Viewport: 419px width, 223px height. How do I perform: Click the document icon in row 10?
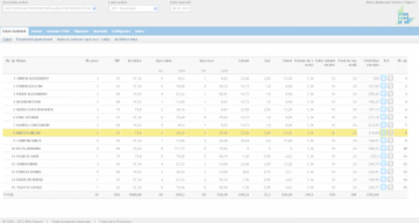pyautogui.click(x=390, y=148)
